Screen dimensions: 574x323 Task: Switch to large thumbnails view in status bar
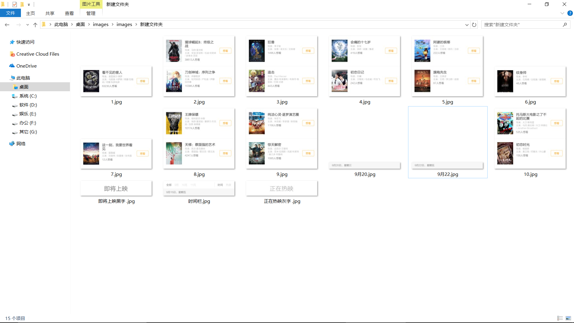tap(568, 318)
